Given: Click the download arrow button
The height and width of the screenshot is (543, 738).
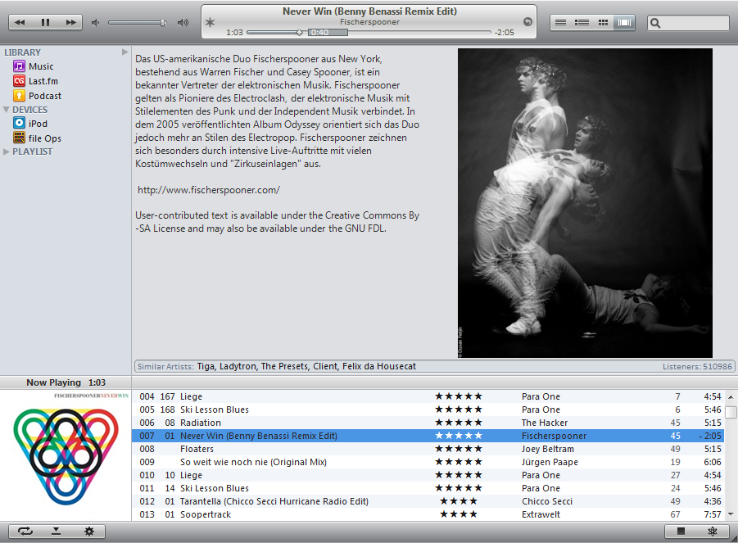Looking at the screenshot, I should 56,532.
